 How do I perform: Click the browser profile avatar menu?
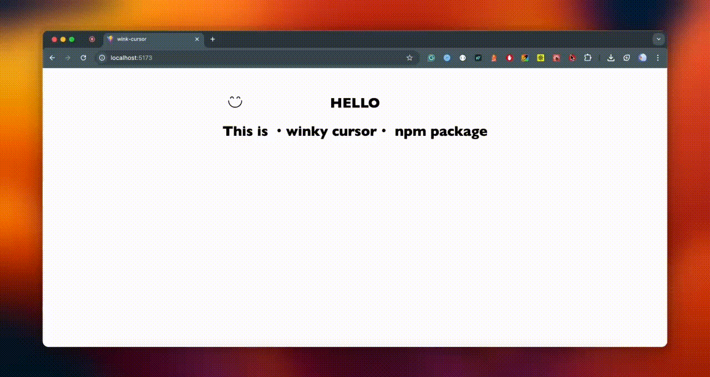coord(642,58)
